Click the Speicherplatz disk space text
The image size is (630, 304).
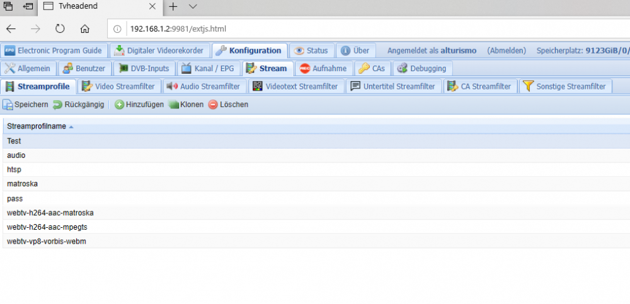click(583, 50)
